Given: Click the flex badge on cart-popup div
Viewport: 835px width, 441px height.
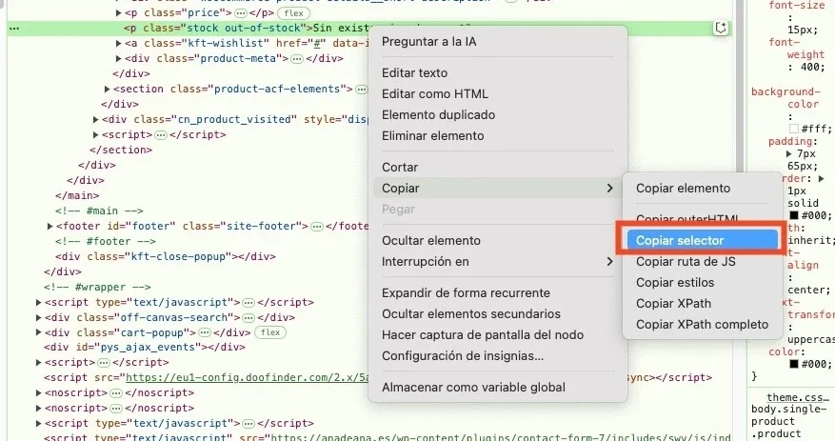Looking at the screenshot, I should [270, 332].
